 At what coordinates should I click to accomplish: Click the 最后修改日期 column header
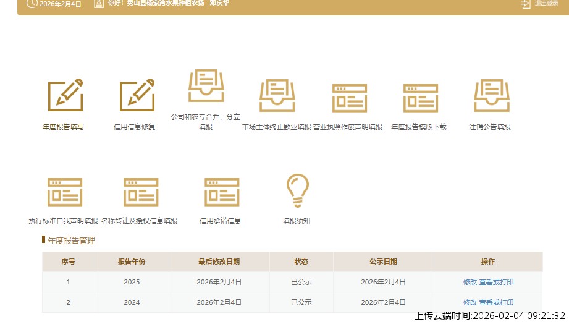[219, 262]
